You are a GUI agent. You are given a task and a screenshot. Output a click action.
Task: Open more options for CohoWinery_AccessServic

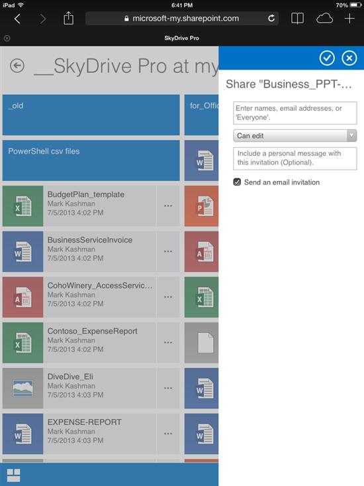click(x=168, y=297)
